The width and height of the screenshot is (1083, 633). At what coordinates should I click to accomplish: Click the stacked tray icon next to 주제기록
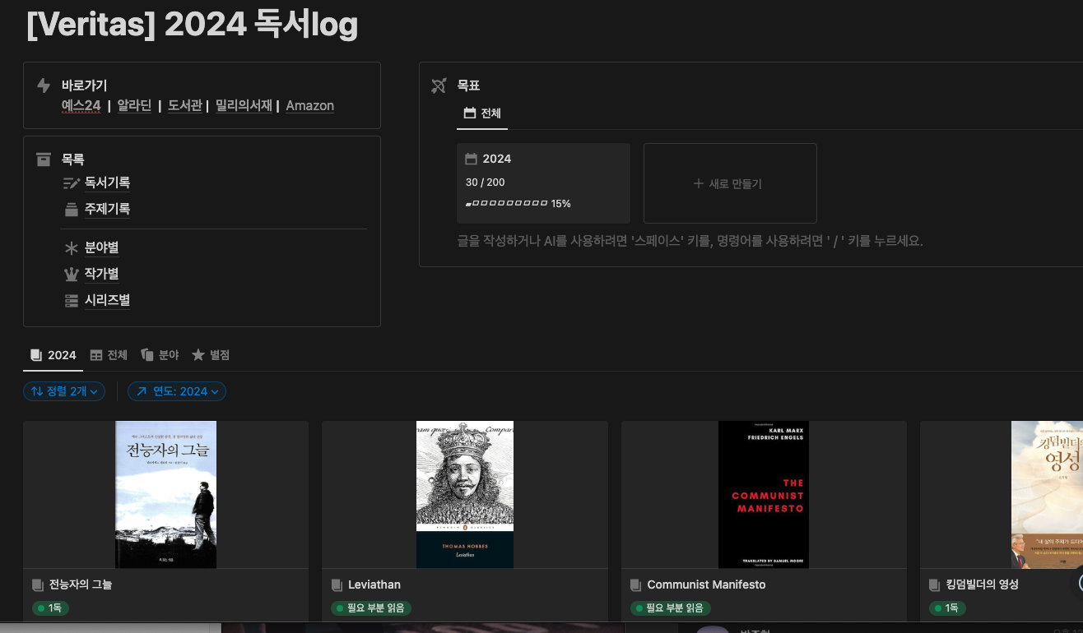[x=72, y=210]
